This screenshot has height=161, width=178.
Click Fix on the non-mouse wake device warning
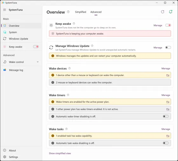(x=168, y=75)
